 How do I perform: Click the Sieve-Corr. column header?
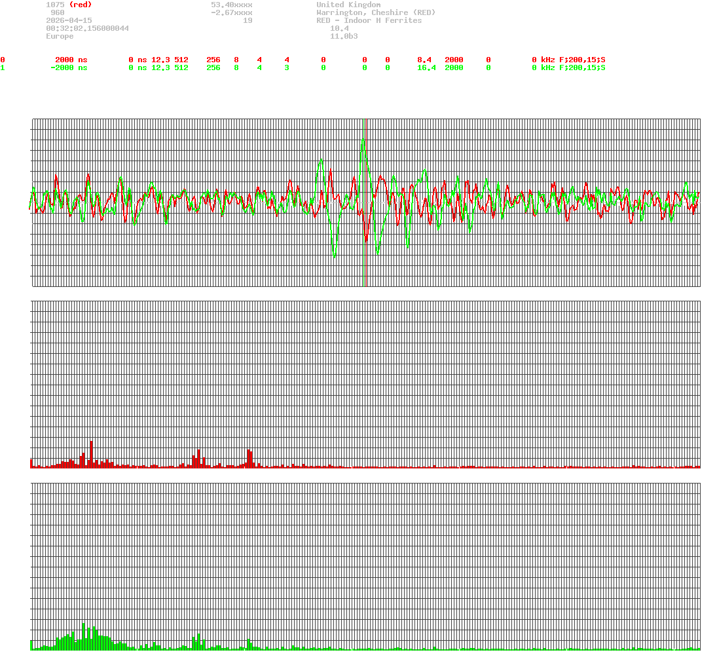click(x=62, y=52)
